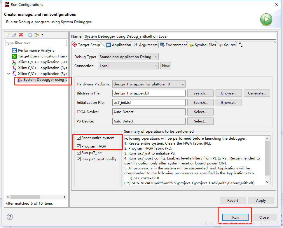Click the FPGA Device Auto Detect field
The width and height of the screenshot is (283, 228).
point(149,112)
